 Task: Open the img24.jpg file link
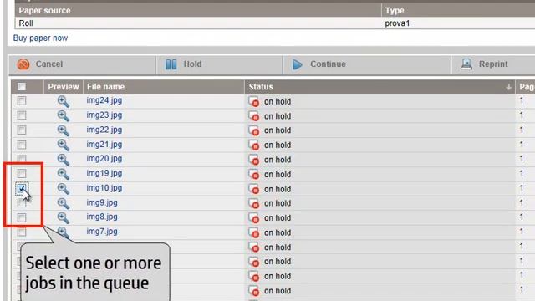(104, 100)
